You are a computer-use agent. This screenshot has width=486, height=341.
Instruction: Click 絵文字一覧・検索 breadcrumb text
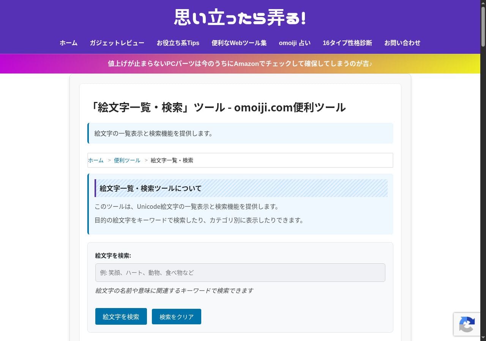pyautogui.click(x=172, y=160)
